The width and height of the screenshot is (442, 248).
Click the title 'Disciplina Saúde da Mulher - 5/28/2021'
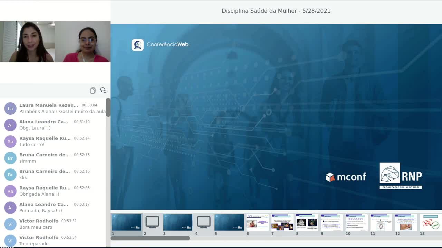point(276,11)
